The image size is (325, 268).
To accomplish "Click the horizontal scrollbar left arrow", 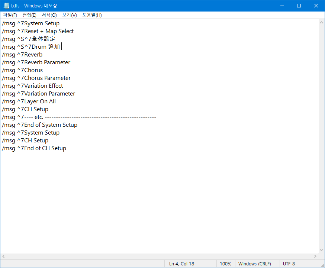I will (3, 256).
